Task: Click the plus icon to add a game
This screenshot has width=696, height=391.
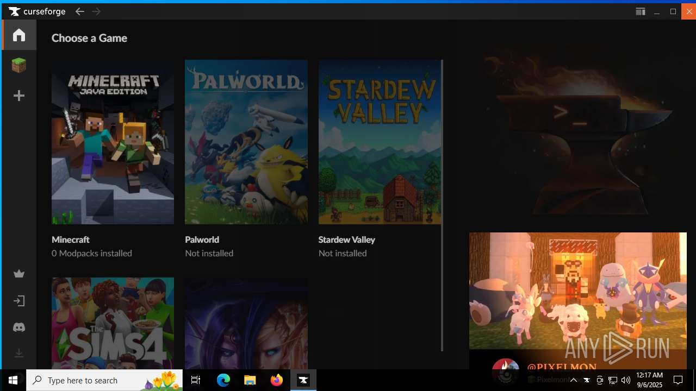Action: 19,96
